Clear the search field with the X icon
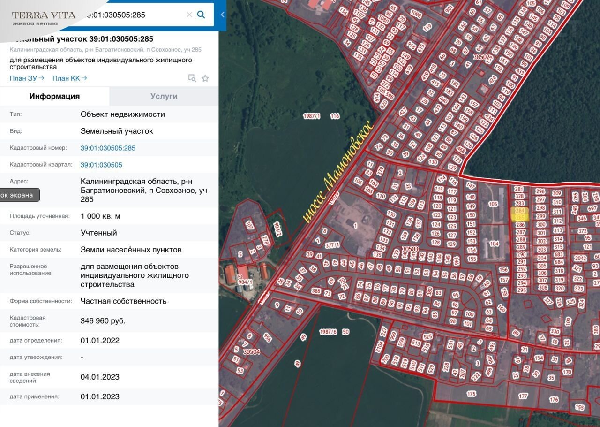This screenshot has height=427, width=600. tap(189, 15)
